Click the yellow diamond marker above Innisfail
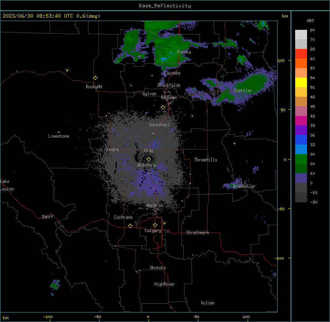The height and width of the screenshot is (322, 330). tap(163, 107)
